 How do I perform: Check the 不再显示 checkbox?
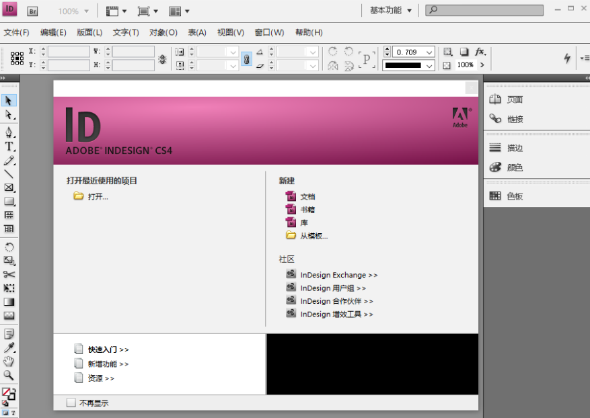click(x=71, y=402)
